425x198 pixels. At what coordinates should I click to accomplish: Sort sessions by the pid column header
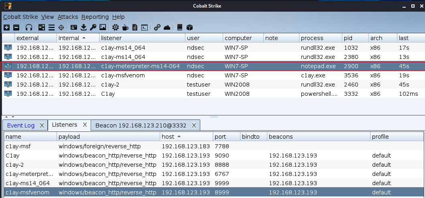click(x=355, y=38)
